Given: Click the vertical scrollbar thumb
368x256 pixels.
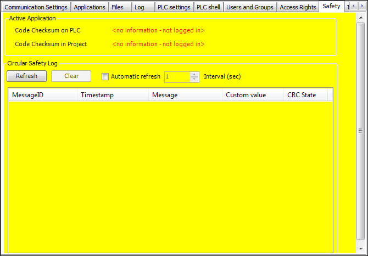Looking at the screenshot, I should click(x=360, y=131).
